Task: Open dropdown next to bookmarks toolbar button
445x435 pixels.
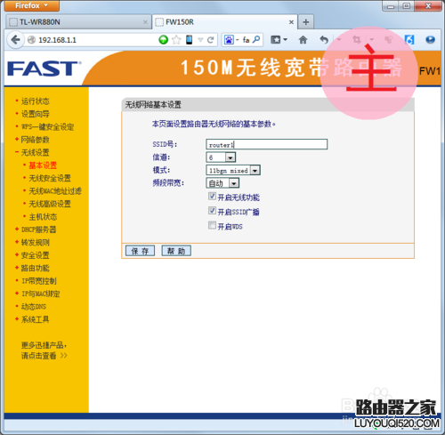Action: point(285,40)
